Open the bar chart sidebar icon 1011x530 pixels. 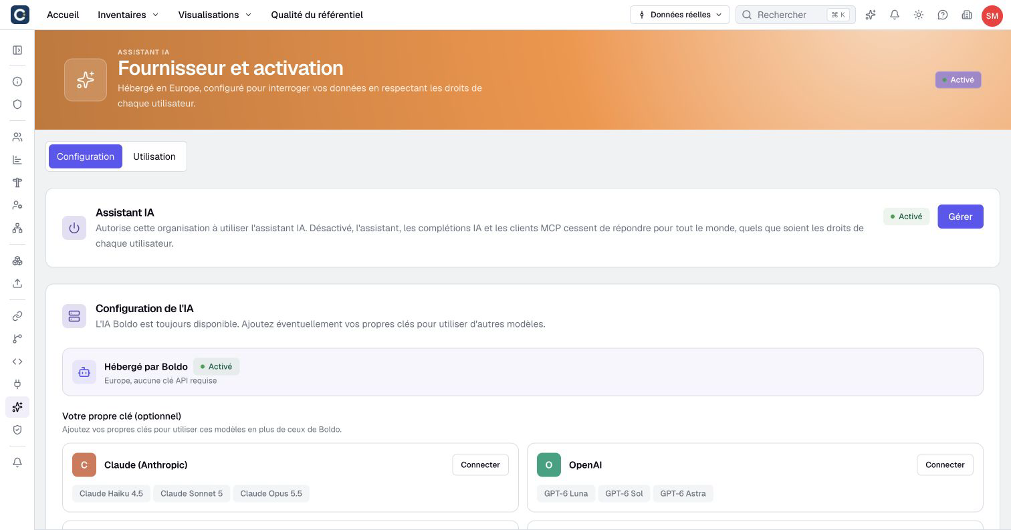[x=17, y=160]
